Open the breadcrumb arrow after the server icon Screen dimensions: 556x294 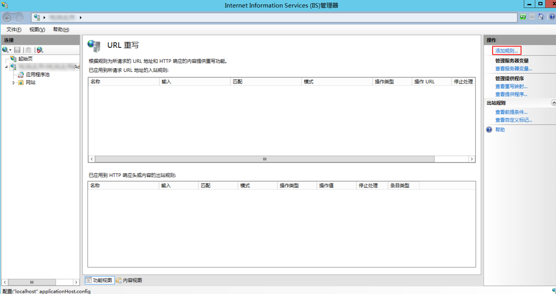(x=44, y=17)
